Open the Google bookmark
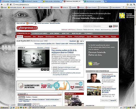The width and height of the screenshot is (136, 109). tap(4, 7)
